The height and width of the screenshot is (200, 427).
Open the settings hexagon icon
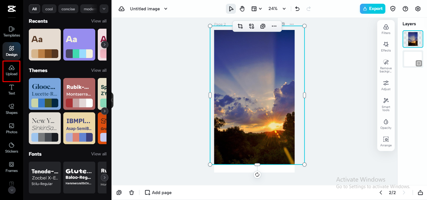pyautogui.click(x=418, y=9)
